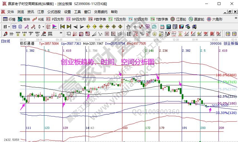Click the calendar 21 date icon
Screen dimensions: 238x142
click(162, 27)
